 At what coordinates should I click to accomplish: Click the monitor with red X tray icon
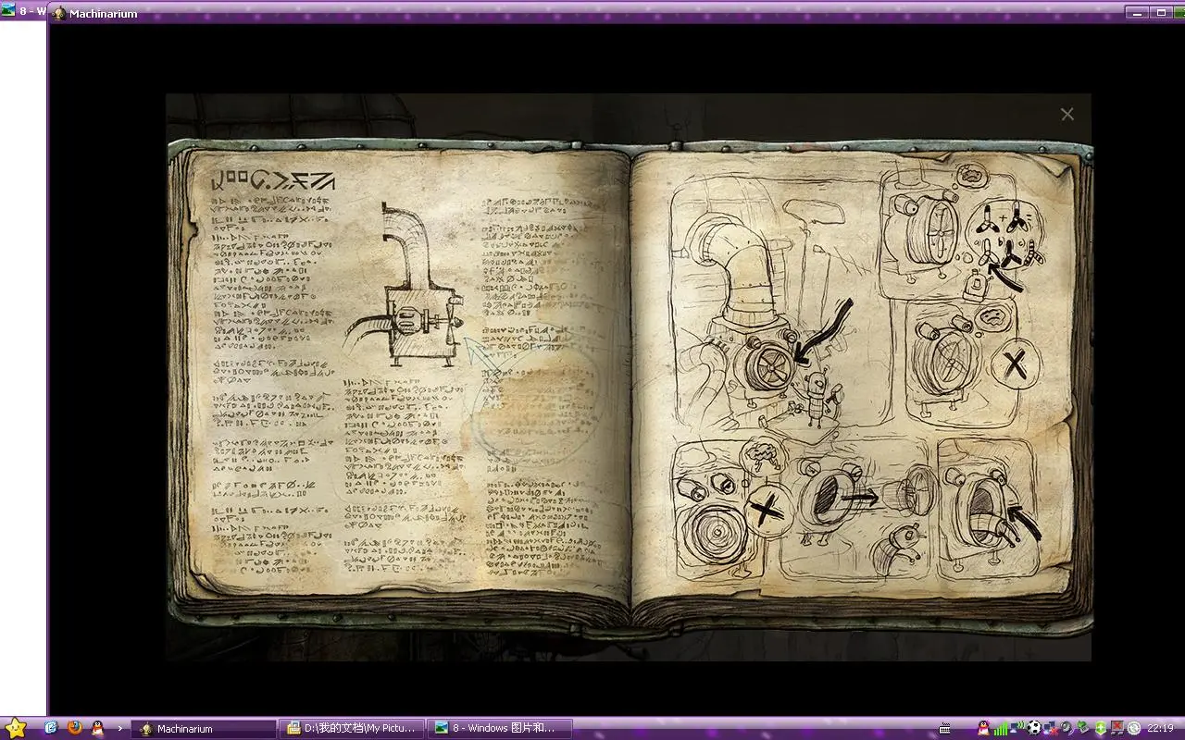[x=1116, y=728]
